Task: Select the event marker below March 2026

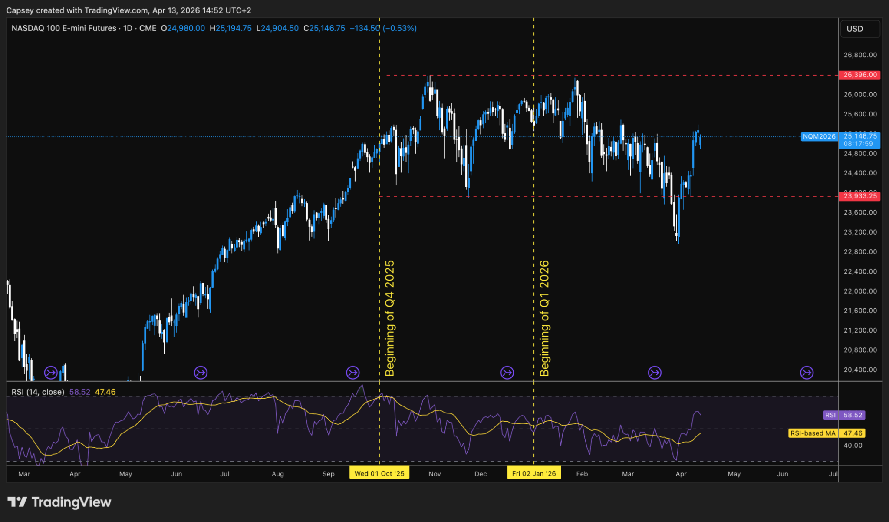Action: pos(654,372)
